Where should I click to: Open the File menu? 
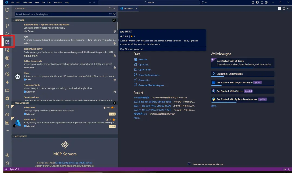[x=12, y=2]
